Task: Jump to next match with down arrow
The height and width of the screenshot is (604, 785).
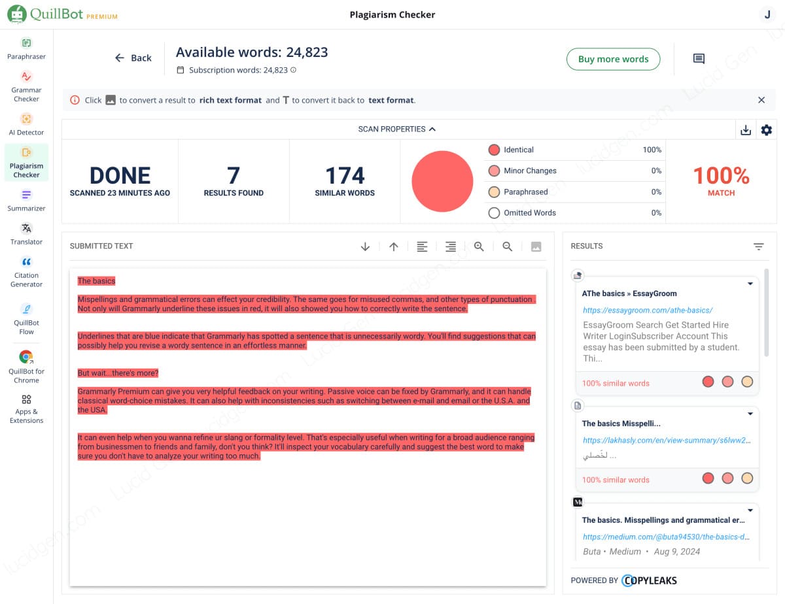Action: pos(365,246)
